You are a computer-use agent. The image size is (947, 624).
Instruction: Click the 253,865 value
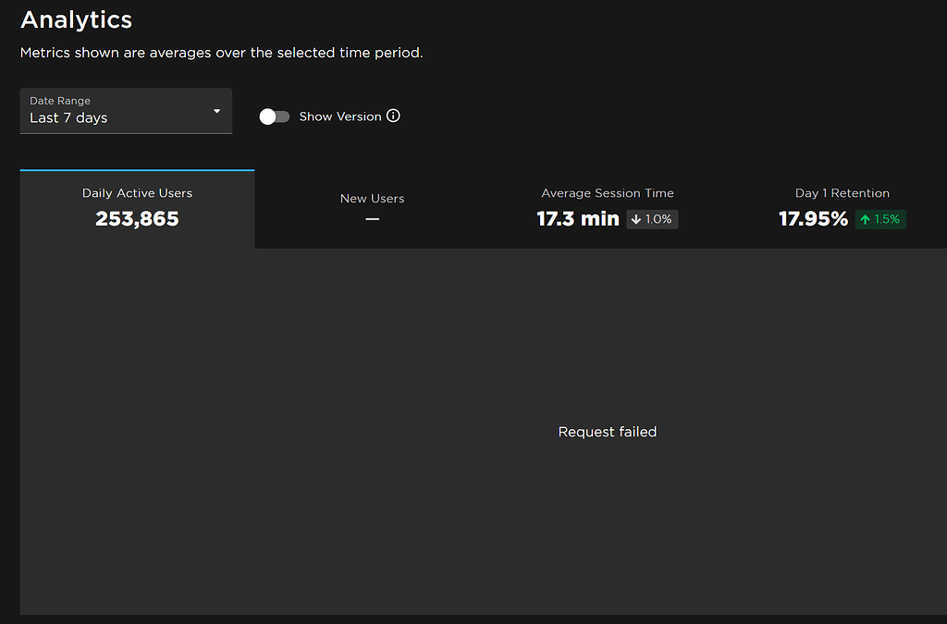coord(137,218)
